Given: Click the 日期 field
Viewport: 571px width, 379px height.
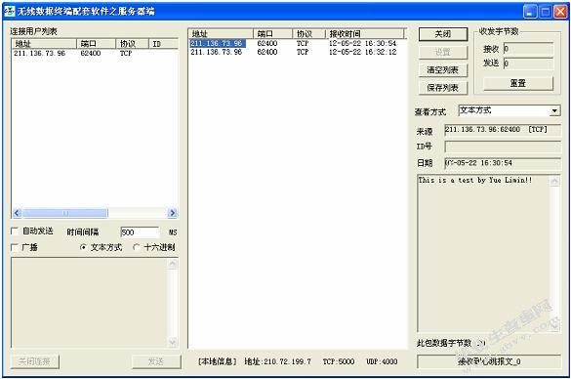Looking at the screenshot, I should pos(503,163).
